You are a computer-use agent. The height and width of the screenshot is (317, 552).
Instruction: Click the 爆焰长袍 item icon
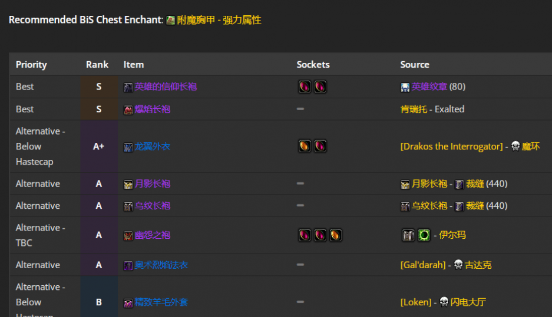[128, 109]
